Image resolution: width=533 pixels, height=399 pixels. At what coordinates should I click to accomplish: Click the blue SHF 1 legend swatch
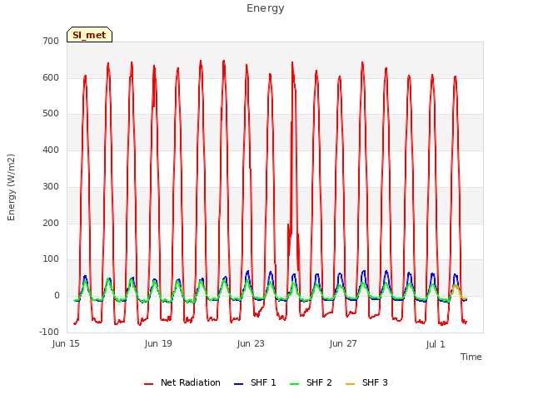[239, 384]
